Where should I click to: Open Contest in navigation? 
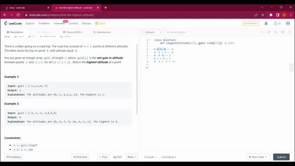click(x=73, y=24)
